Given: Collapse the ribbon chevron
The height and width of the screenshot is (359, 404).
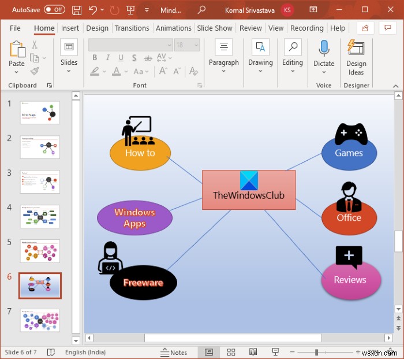Looking at the screenshot, I should coord(396,86).
